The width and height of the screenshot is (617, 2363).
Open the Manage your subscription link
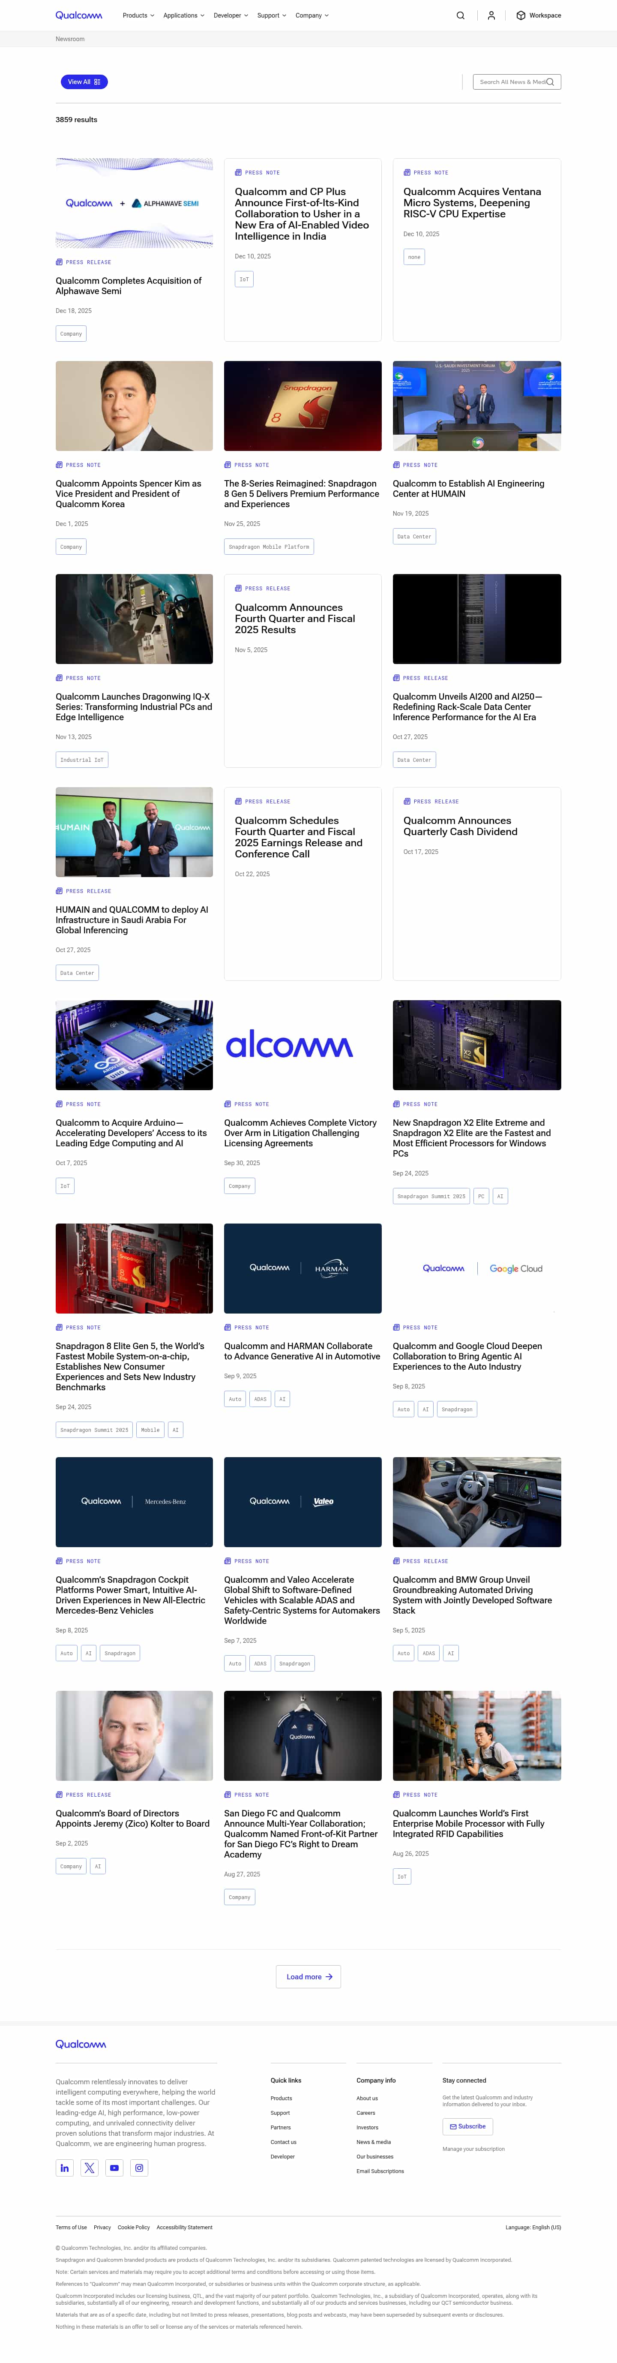click(x=473, y=2149)
